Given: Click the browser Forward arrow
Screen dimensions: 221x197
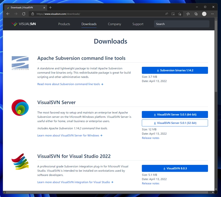Looking at the screenshot, I should click(16, 14).
